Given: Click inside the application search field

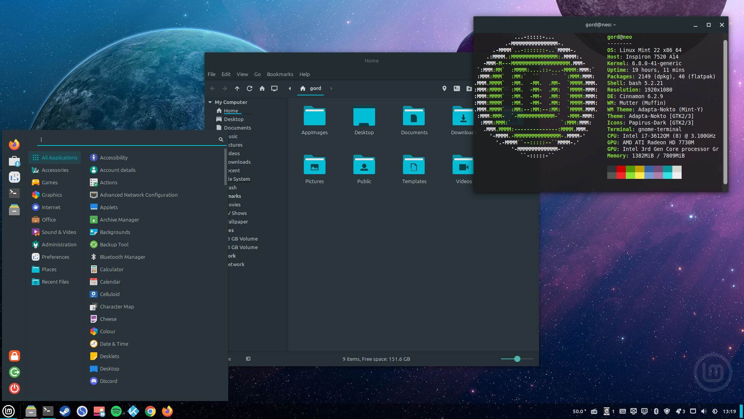Looking at the screenshot, I should click(x=128, y=140).
